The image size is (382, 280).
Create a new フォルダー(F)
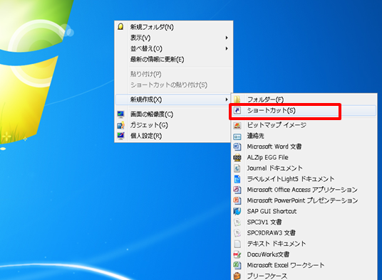pos(304,99)
